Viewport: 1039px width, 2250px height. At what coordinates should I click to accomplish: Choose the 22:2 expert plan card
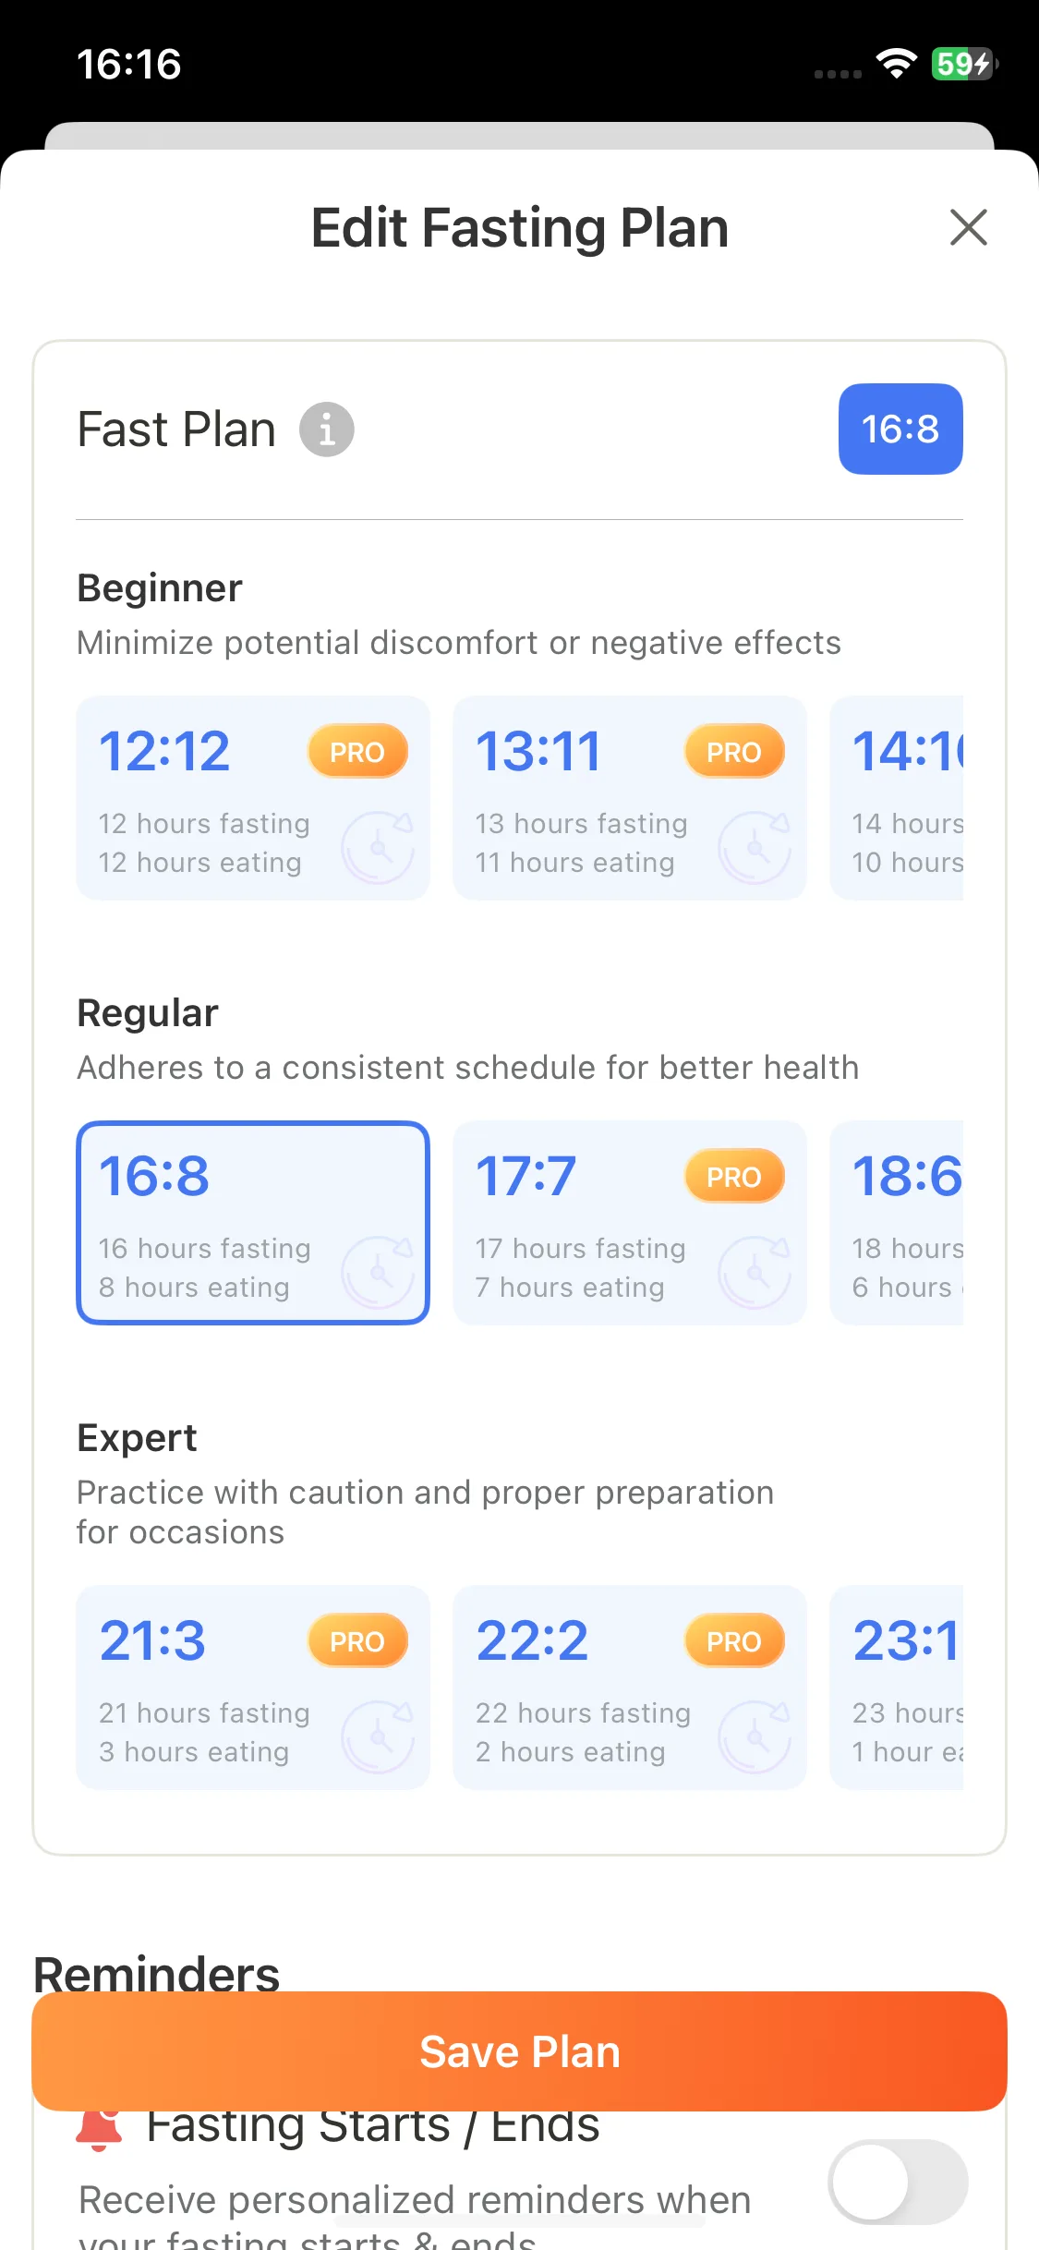pyautogui.click(x=630, y=1687)
